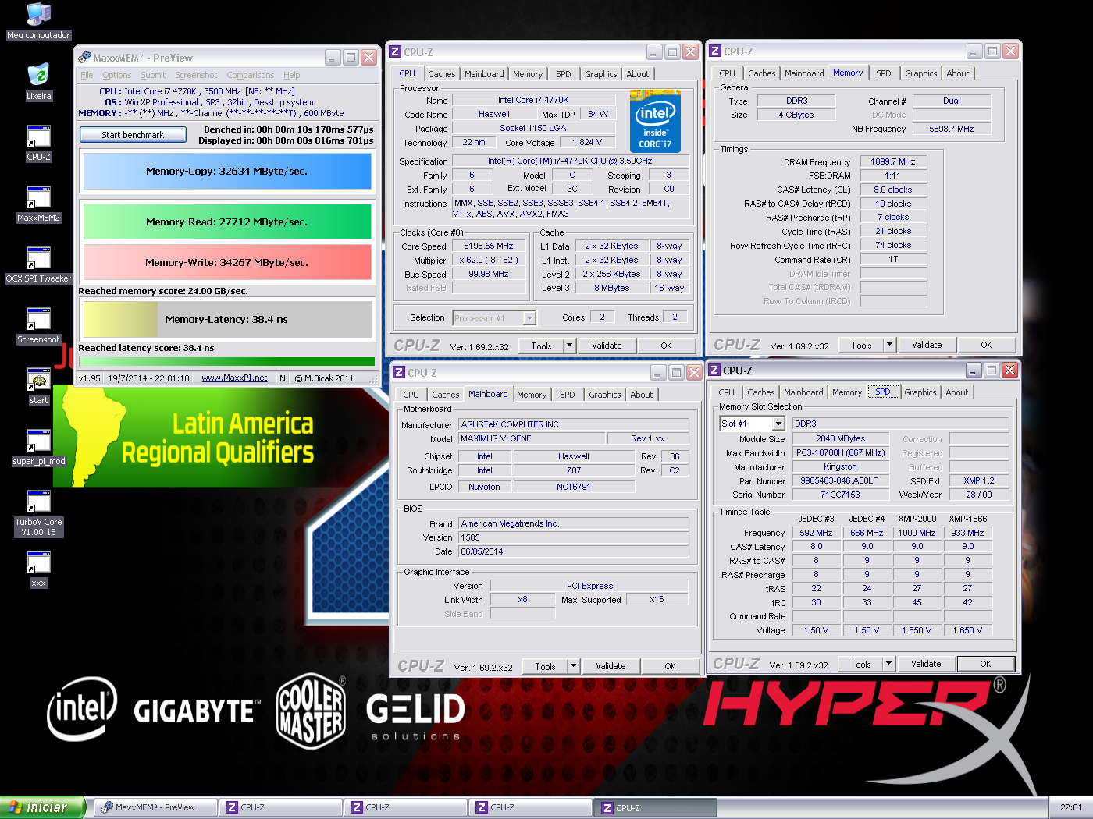Click the Start benchmark button
This screenshot has width=1093, height=819.
[x=133, y=135]
